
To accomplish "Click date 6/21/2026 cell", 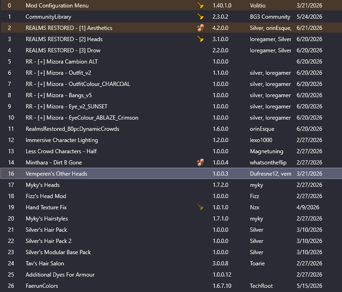I will [309, 28].
